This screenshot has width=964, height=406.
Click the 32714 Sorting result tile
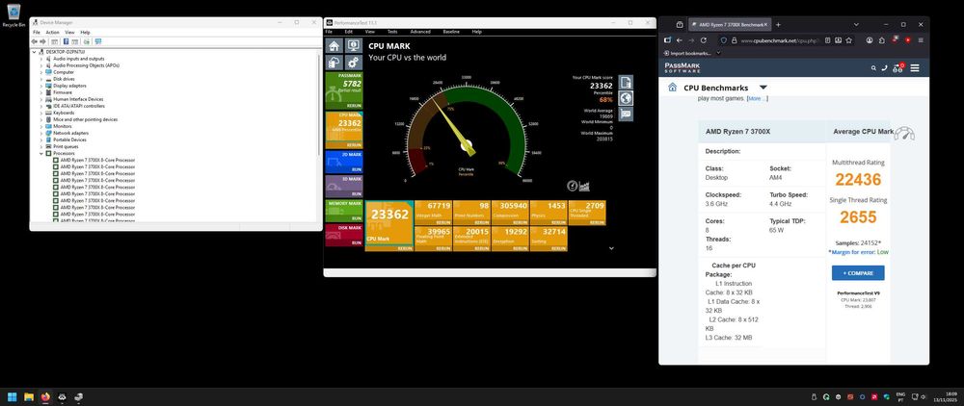tap(549, 239)
